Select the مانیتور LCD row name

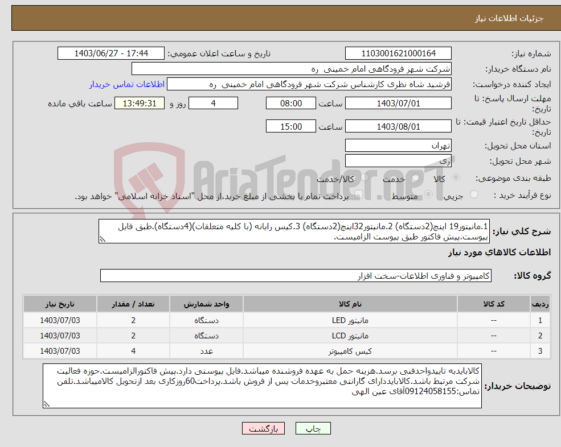[x=350, y=336]
